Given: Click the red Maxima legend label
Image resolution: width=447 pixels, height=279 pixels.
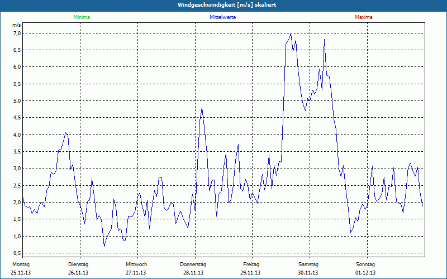Looking at the screenshot, I should tap(364, 17).
